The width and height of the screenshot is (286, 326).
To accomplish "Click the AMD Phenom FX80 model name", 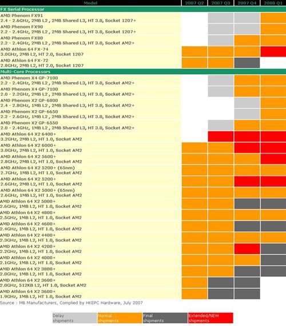I will click(22, 38).
